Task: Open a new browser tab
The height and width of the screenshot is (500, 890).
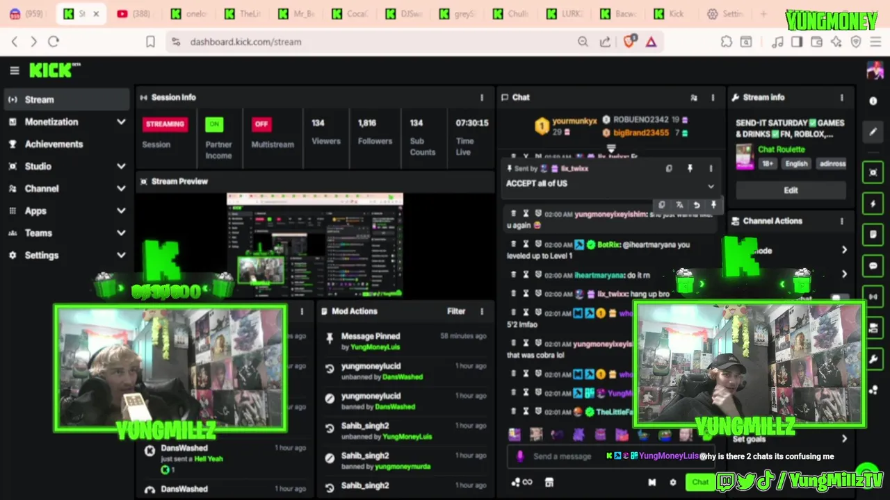Action: (x=763, y=14)
